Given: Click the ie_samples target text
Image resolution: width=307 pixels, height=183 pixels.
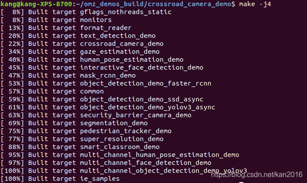Looking at the screenshot, I should point(100,179).
